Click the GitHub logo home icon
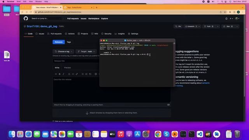 click(26, 18)
